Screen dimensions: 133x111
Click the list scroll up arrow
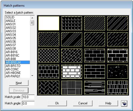[32, 18]
